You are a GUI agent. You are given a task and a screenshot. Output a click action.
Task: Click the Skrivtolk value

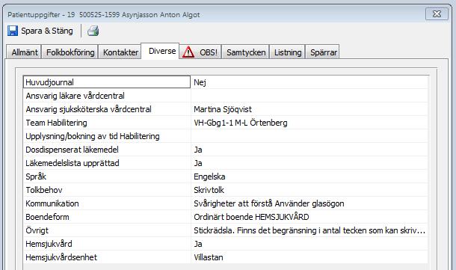[x=209, y=190]
